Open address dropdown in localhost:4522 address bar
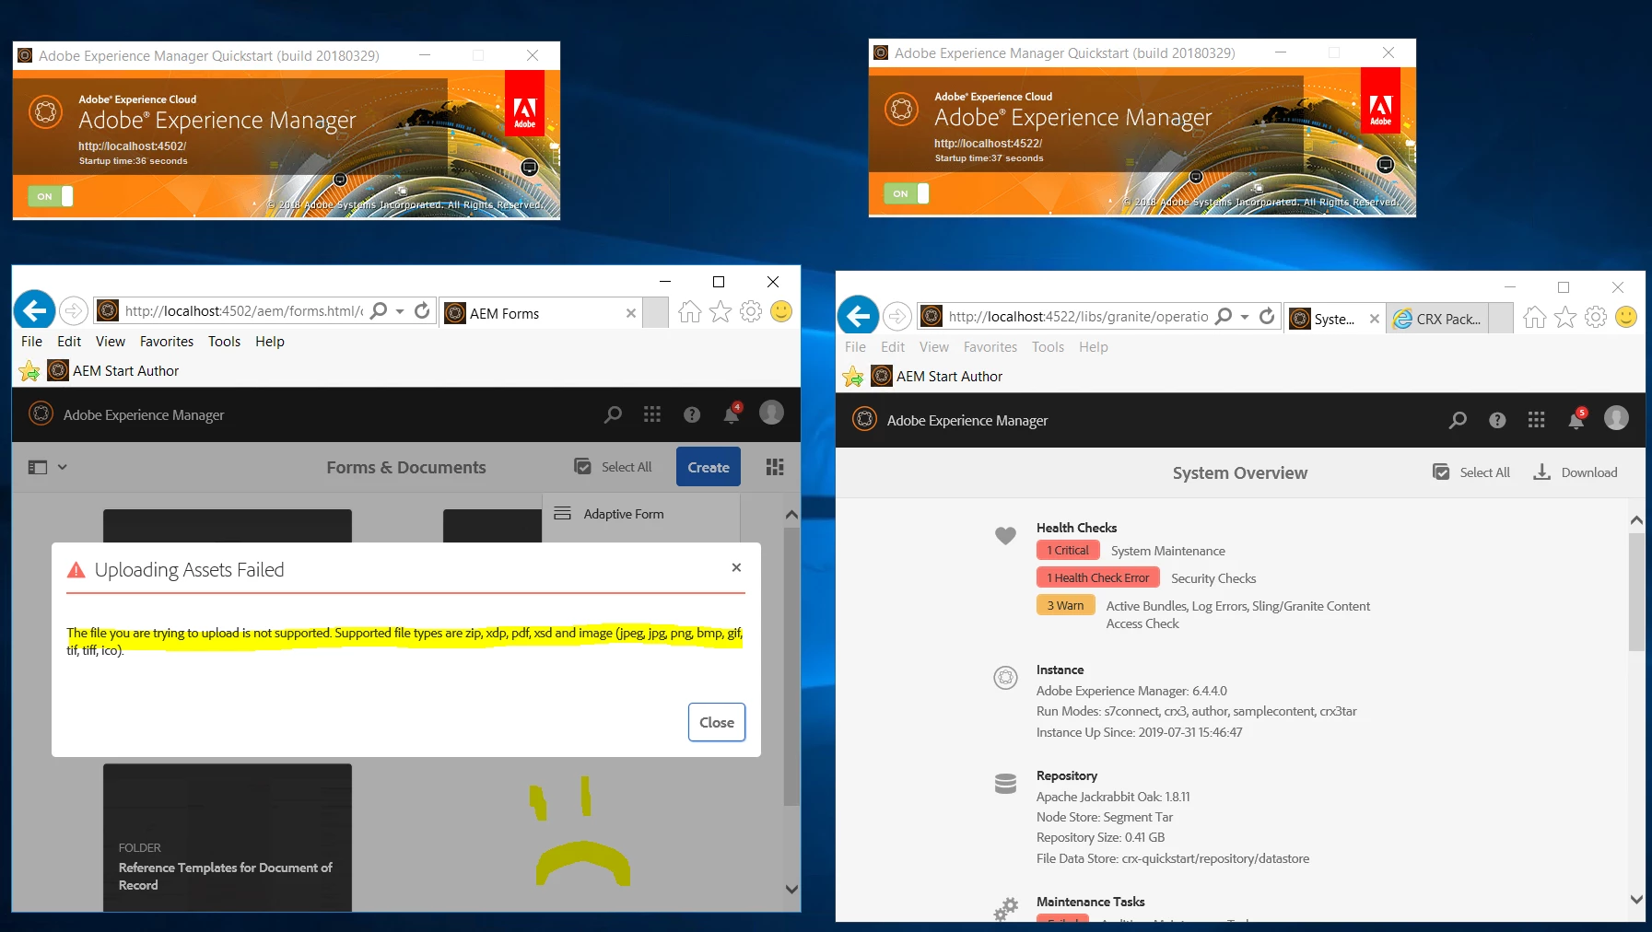1652x932 pixels. [x=1245, y=317]
